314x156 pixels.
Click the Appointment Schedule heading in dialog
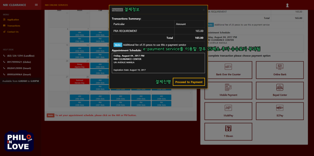(127, 50)
